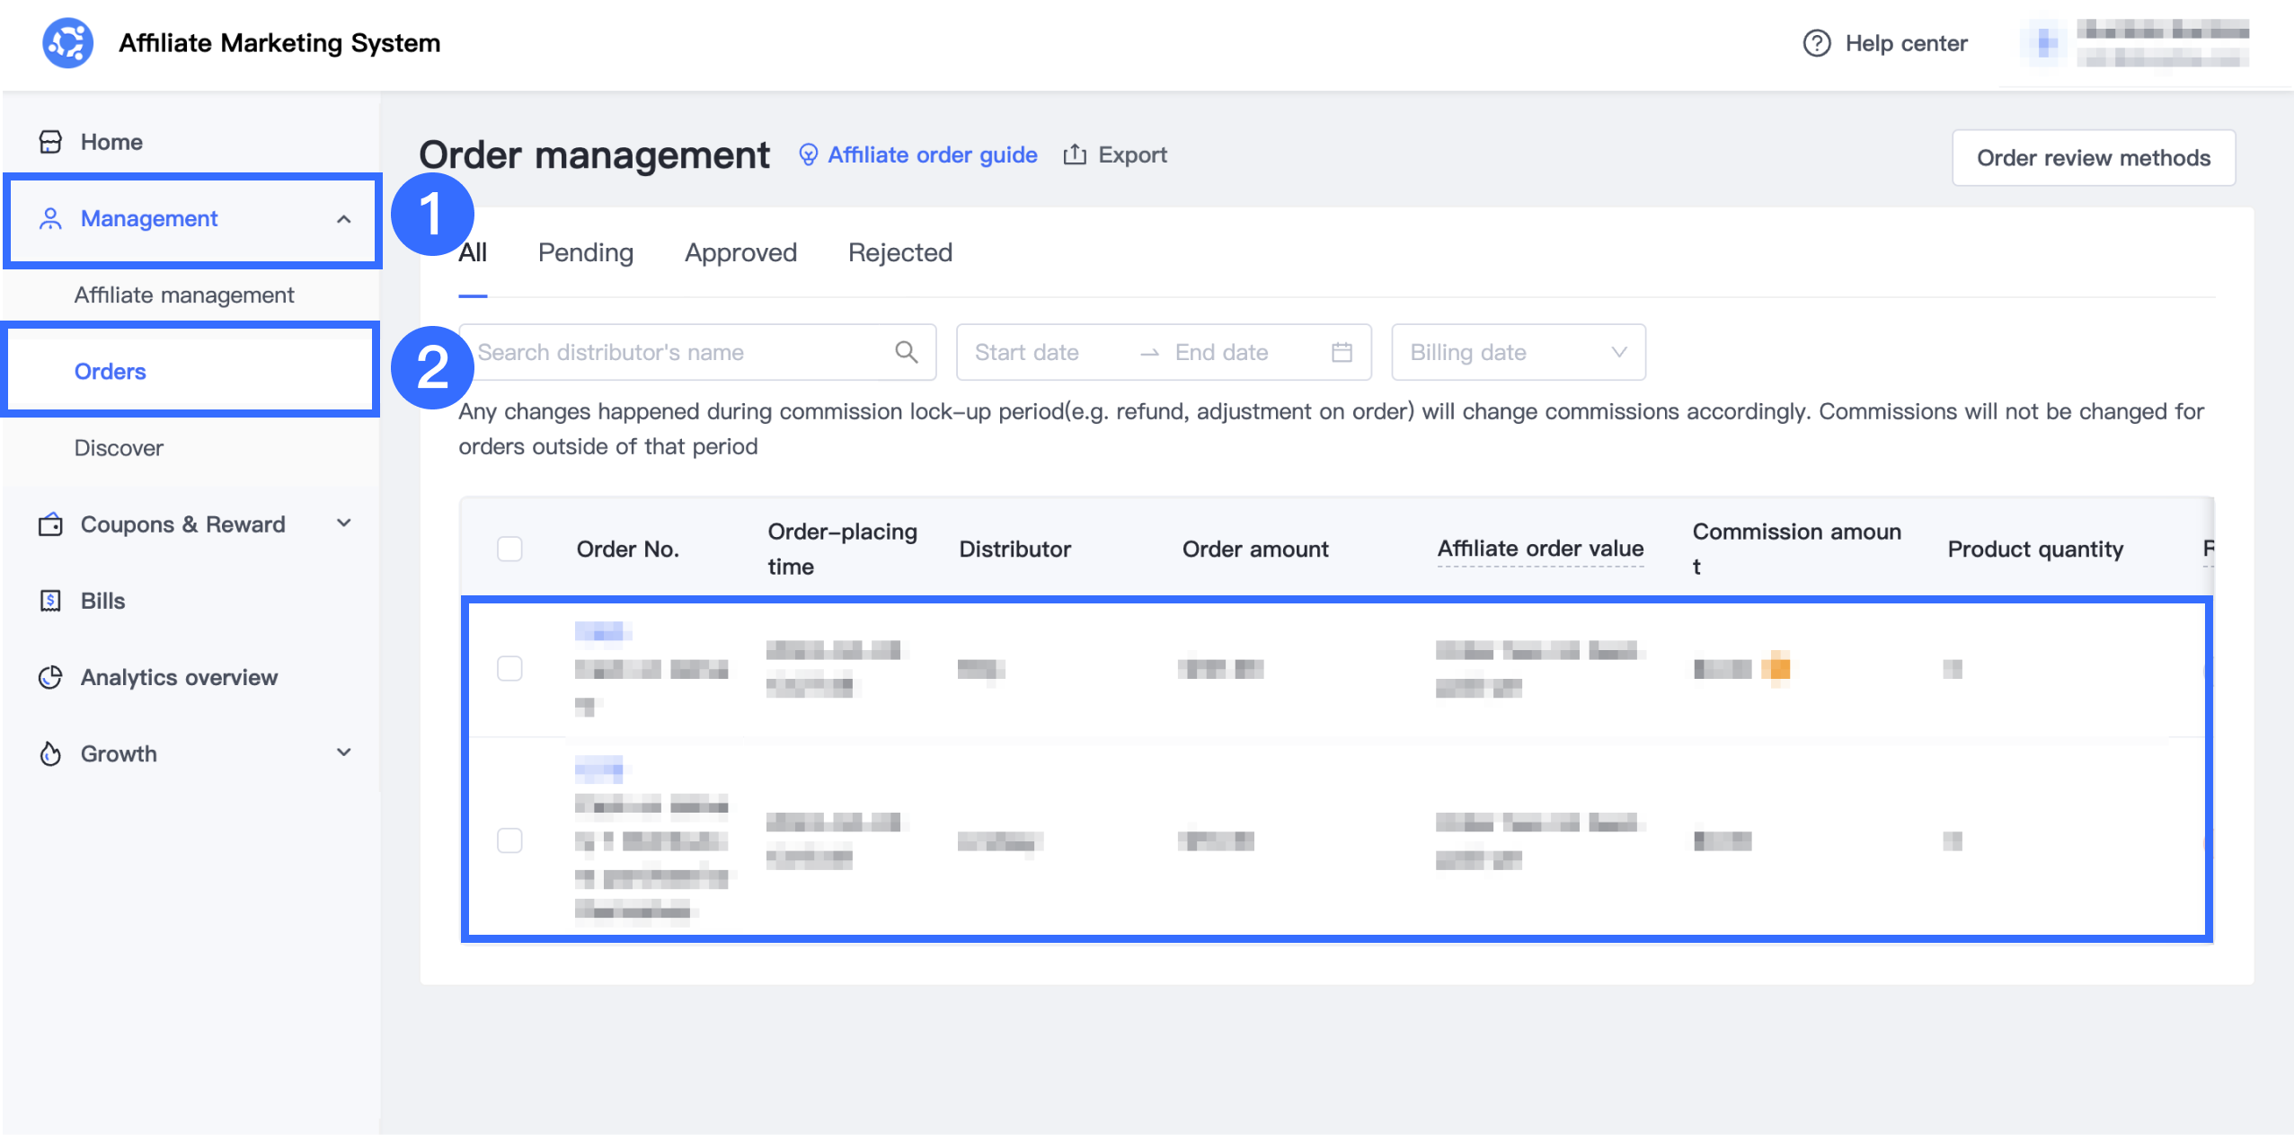Open the Billing date dropdown
This screenshot has height=1135, width=2294.
pos(1518,352)
